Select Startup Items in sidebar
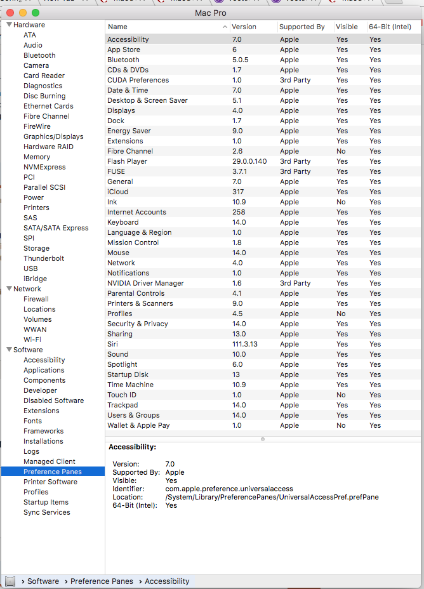 [x=46, y=502]
